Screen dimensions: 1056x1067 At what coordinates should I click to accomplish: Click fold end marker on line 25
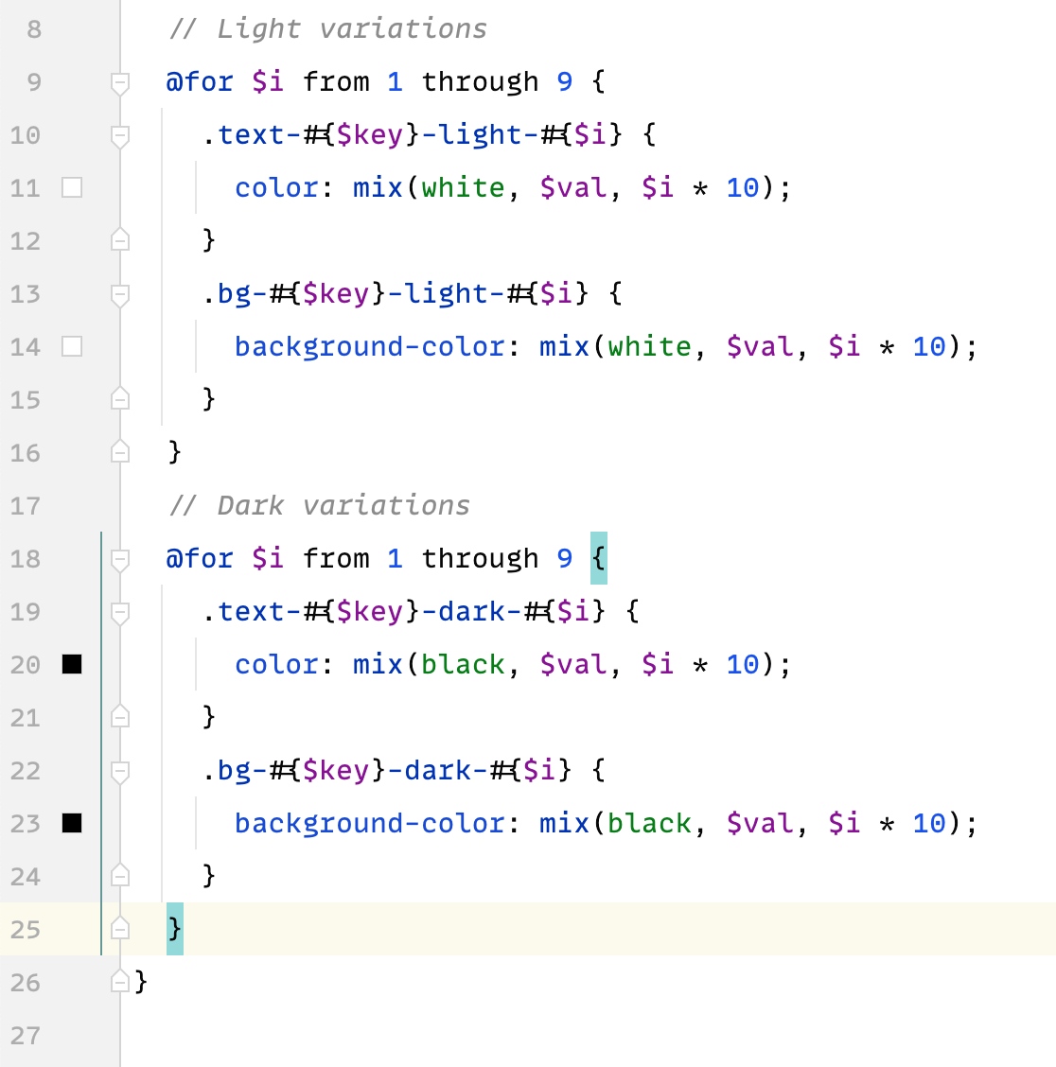coord(120,929)
